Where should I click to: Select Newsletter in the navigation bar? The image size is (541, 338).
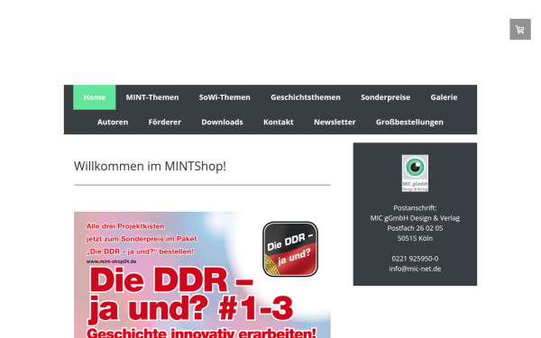[335, 122]
